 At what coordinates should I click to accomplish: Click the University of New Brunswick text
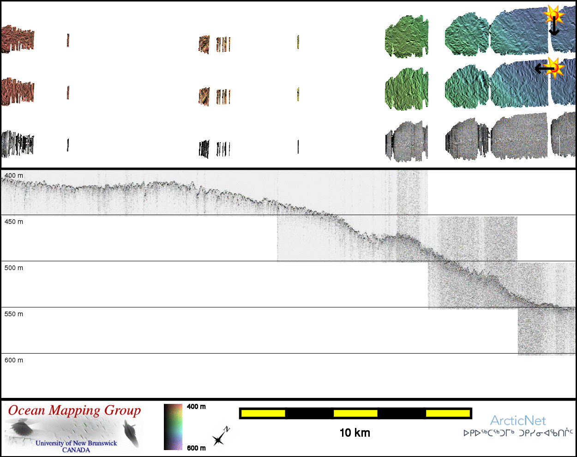click(76, 443)
